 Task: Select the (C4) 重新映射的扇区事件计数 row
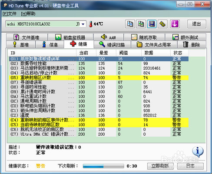point(99,120)
